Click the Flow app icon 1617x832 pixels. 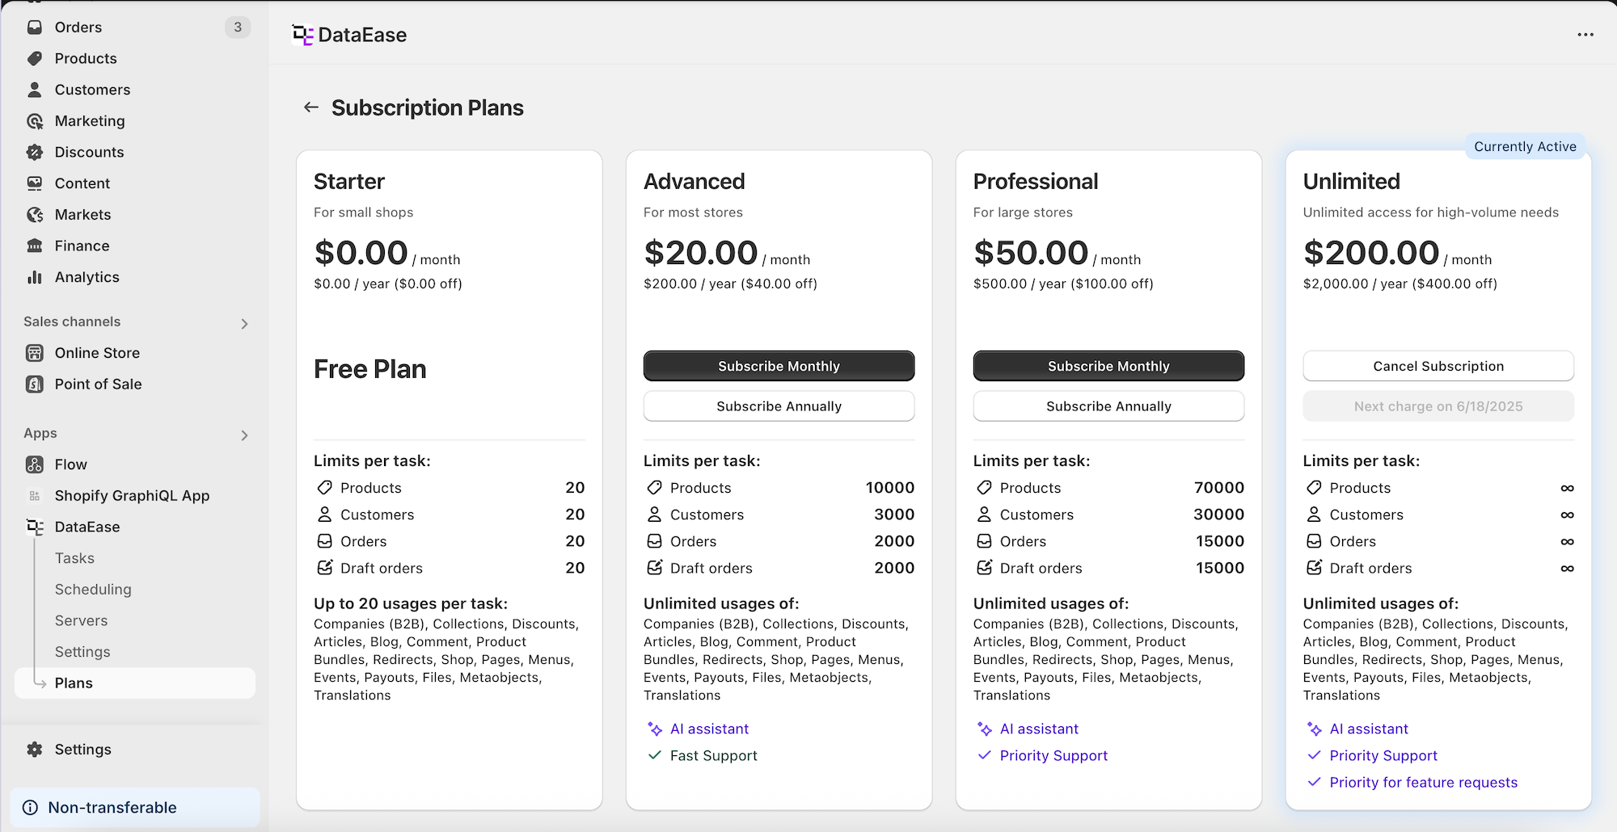[35, 464]
